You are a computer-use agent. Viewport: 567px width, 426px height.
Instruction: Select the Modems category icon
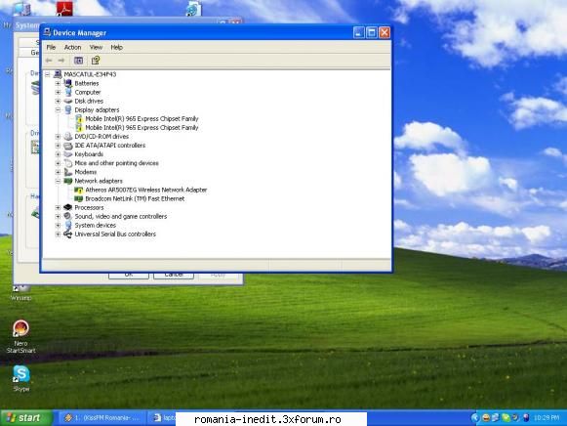(x=68, y=172)
